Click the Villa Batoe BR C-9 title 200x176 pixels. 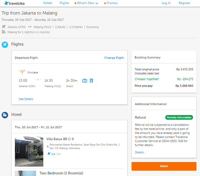pyautogui.click(x=60, y=139)
